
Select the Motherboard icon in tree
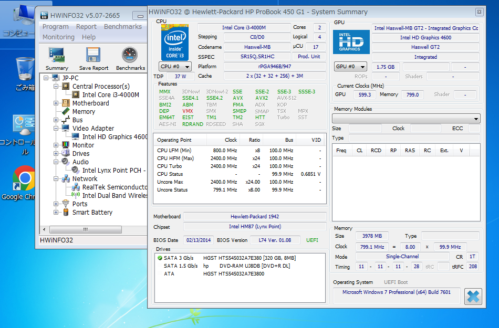pos(66,103)
